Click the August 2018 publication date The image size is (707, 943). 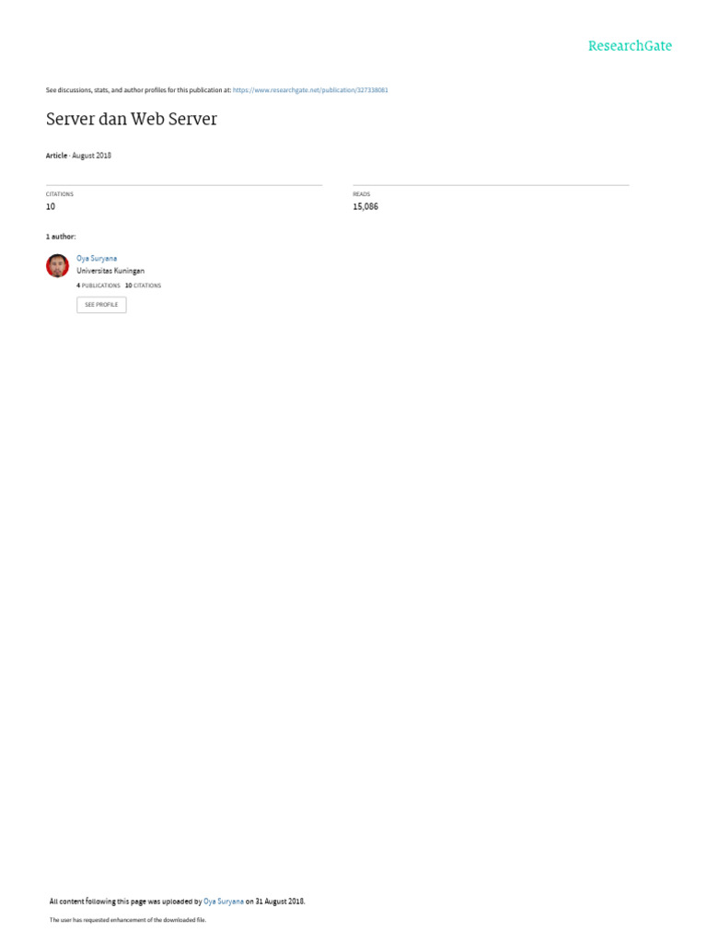click(91, 156)
